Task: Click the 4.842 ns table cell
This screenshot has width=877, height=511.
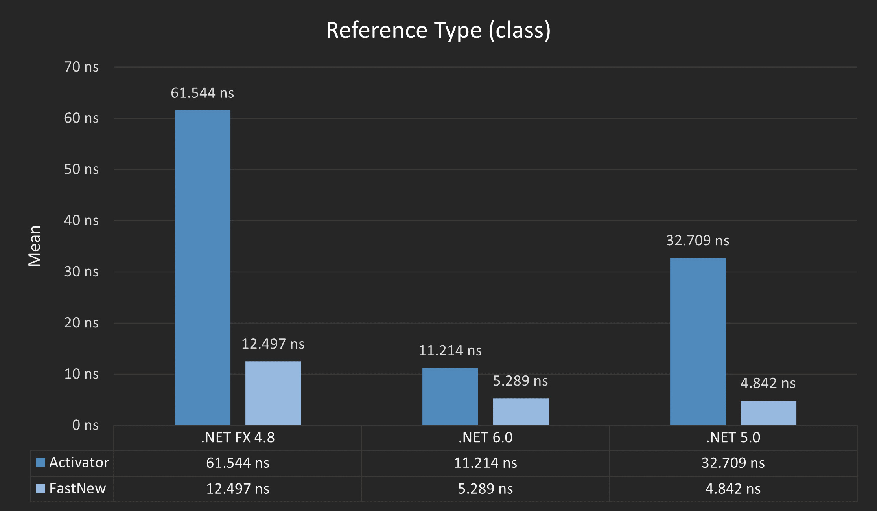Action: pyautogui.click(x=733, y=489)
